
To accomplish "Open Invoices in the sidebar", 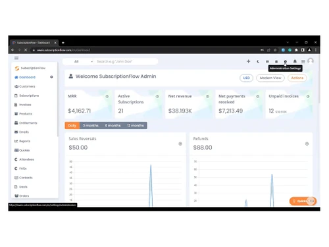I will [x=23, y=105].
